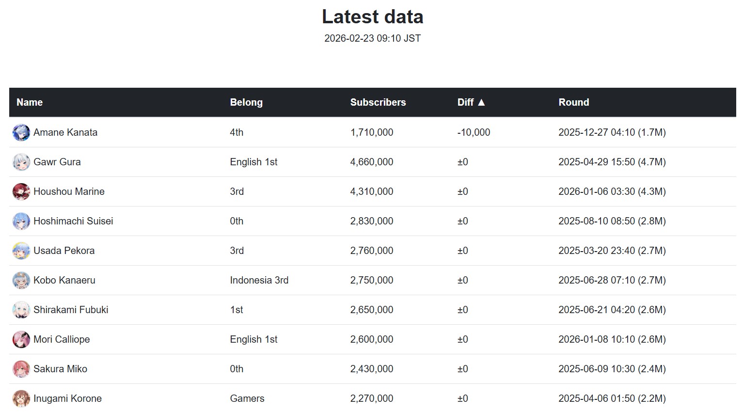Click Amane Kanata's avatar icon
The image size is (743, 412).
pos(21,132)
